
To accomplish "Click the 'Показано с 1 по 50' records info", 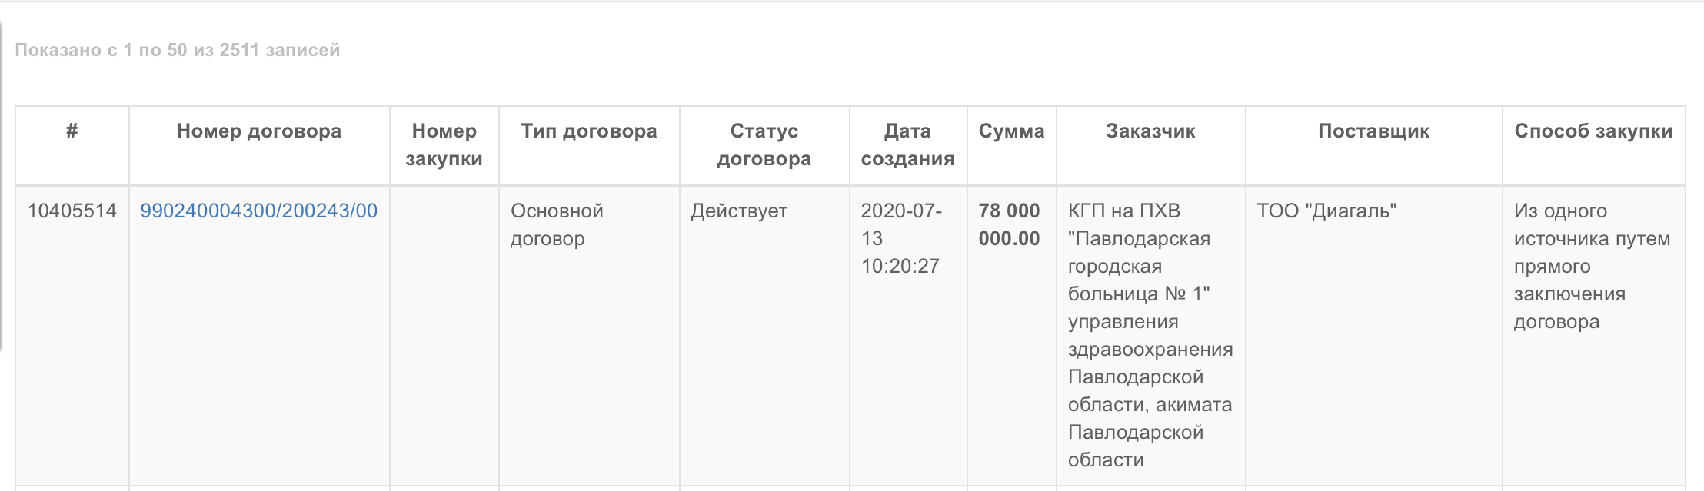I will (x=178, y=50).
